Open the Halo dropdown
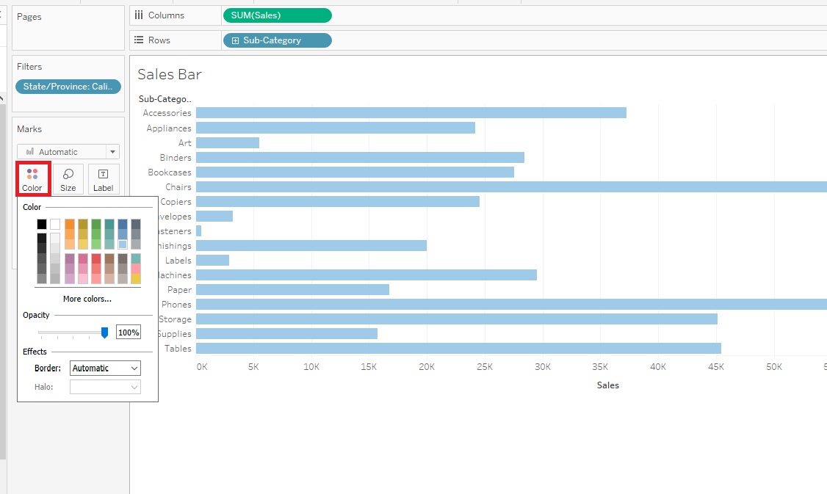This screenshot has width=827, height=494. click(x=105, y=387)
